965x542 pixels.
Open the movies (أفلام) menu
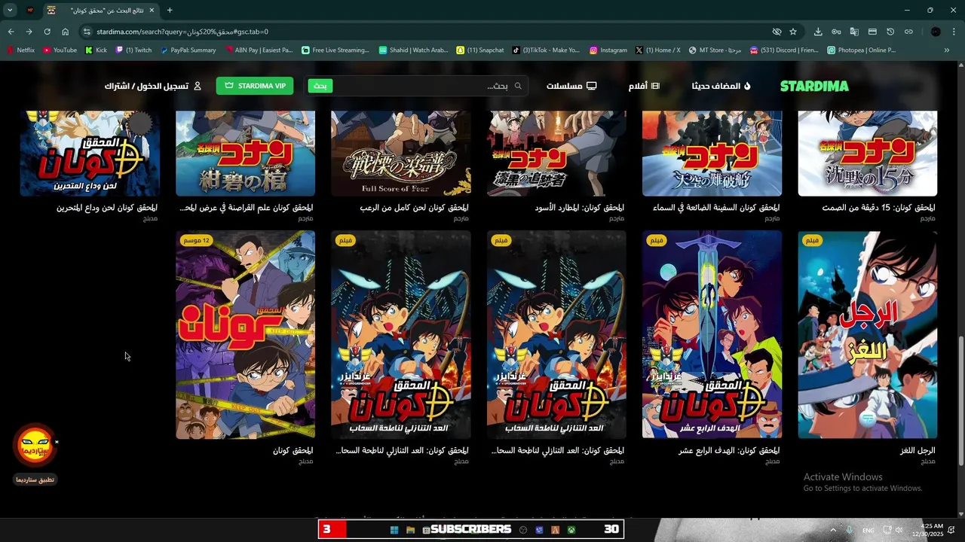point(644,86)
